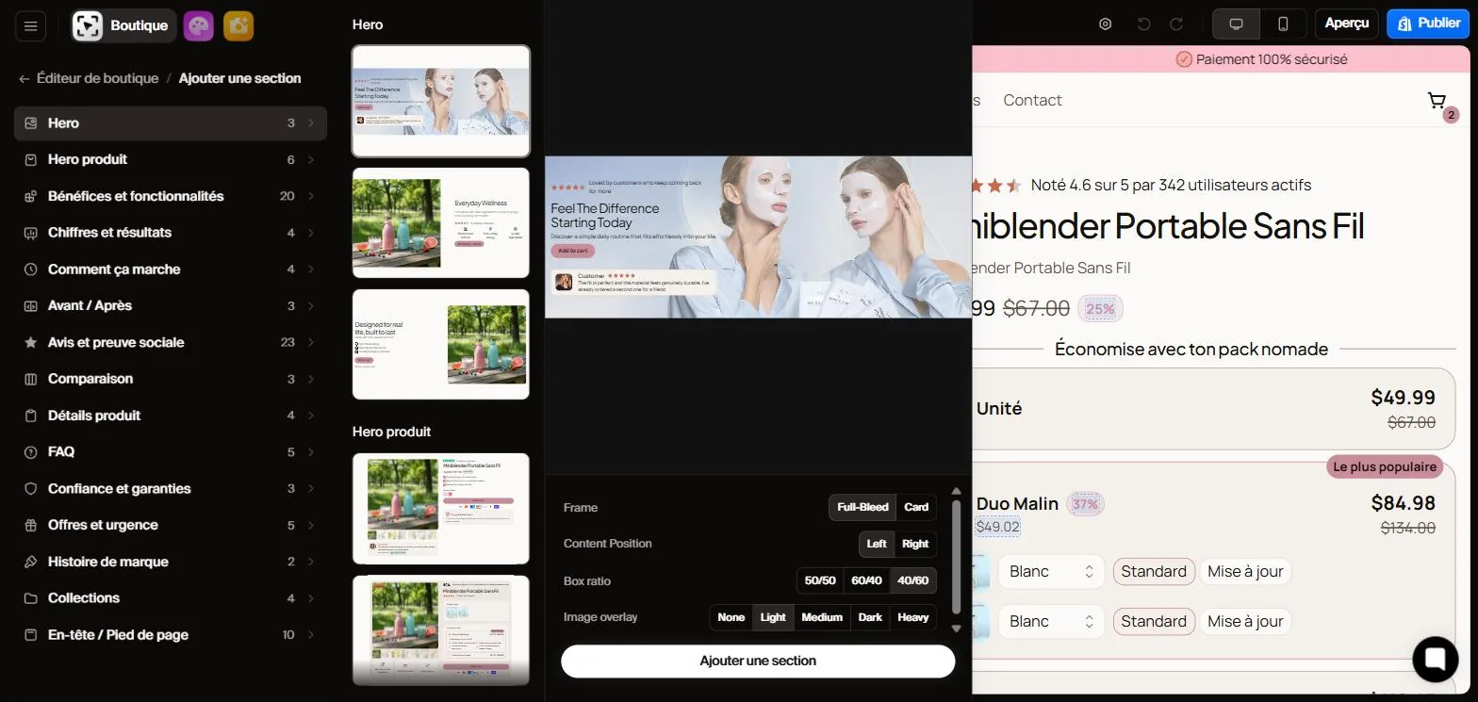This screenshot has height=702, width=1478.
Task: Click the Aperçu button
Action: tap(1346, 24)
